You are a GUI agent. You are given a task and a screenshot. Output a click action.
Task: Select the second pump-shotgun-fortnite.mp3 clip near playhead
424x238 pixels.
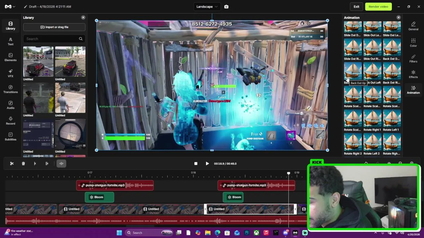(256, 185)
